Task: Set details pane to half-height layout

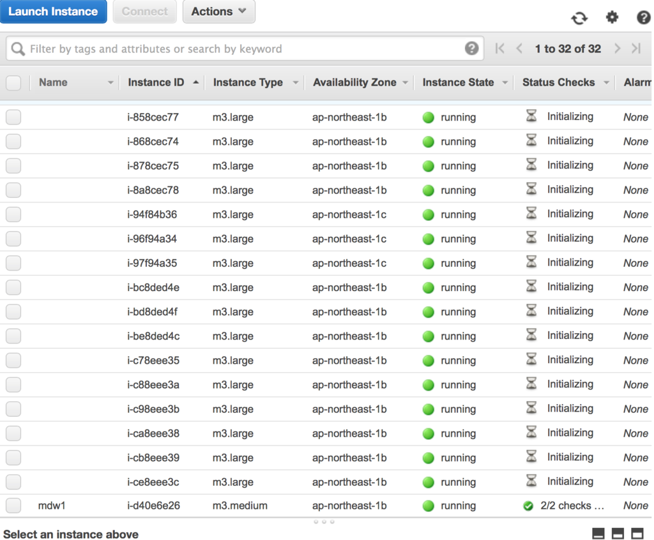Action: coord(618,534)
